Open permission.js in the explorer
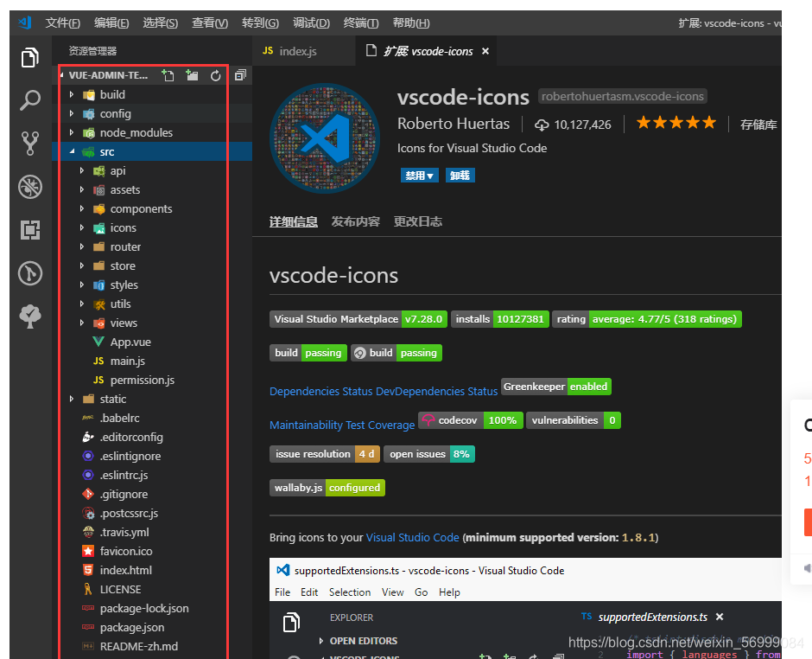 tap(143, 380)
